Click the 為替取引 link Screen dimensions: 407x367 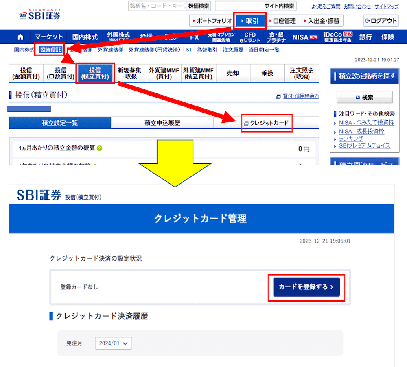207,50
